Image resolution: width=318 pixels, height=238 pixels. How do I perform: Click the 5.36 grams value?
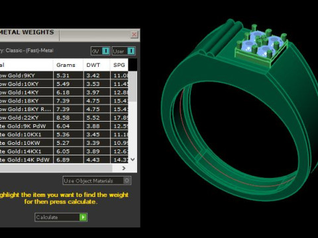63,134
